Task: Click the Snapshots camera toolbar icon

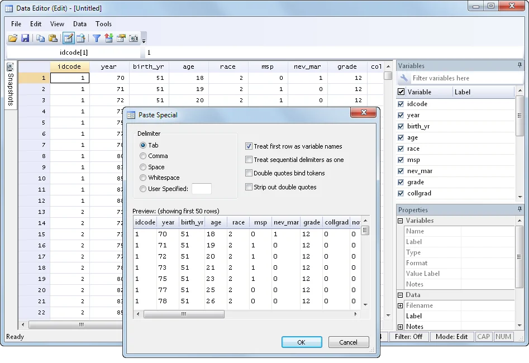Action: point(134,39)
